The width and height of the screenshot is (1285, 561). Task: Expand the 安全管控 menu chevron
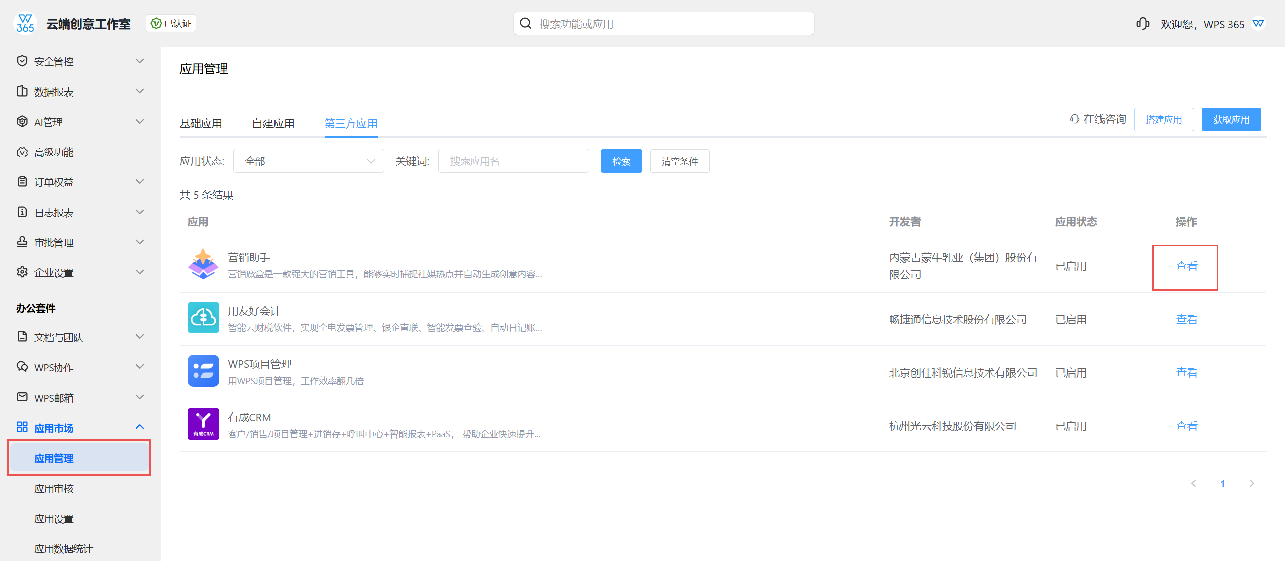(140, 61)
